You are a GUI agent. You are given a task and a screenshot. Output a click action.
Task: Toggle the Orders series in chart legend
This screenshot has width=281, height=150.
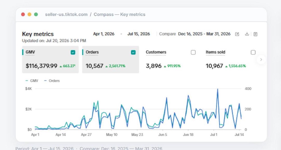click(52, 81)
